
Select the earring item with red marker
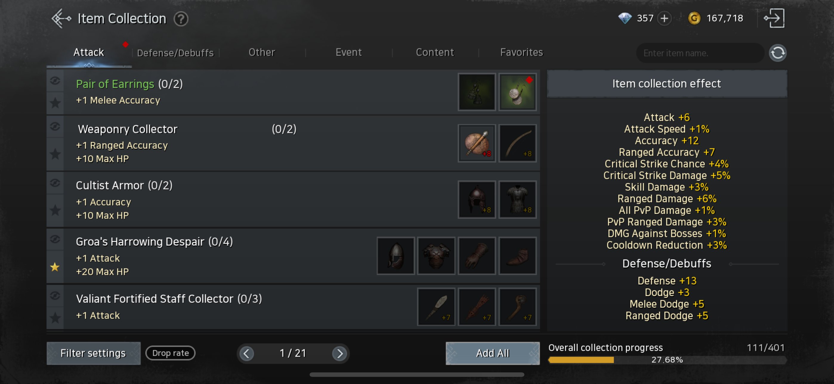517,93
